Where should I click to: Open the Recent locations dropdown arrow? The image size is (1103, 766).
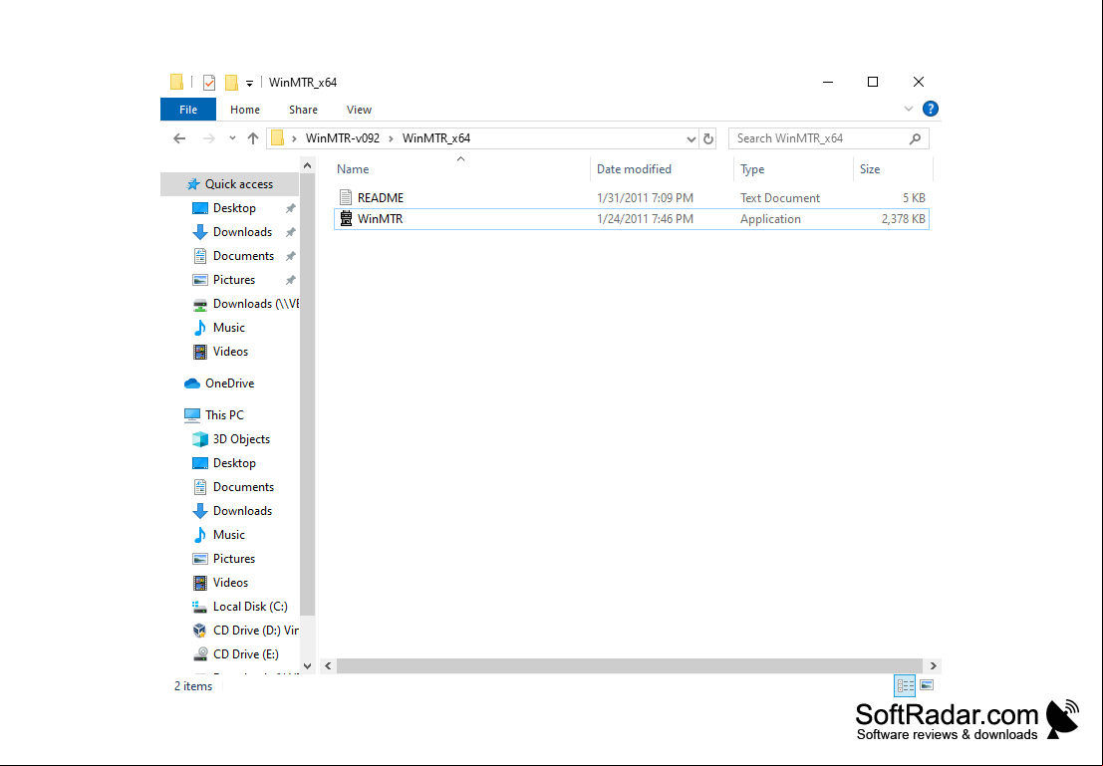(x=232, y=138)
